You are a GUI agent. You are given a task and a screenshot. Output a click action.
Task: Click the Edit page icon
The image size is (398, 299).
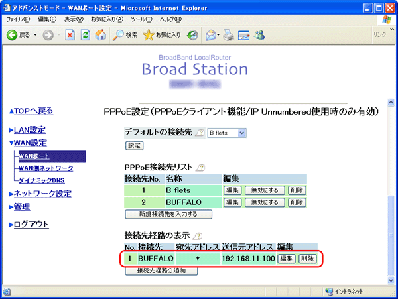pyautogui.click(x=243, y=35)
